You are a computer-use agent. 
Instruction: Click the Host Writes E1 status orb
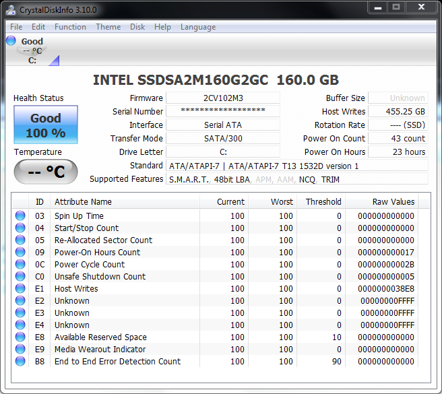[20, 288]
